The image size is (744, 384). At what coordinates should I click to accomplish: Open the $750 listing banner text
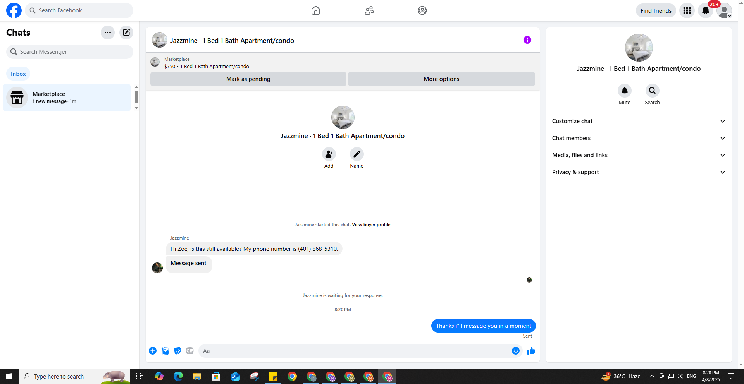207,66
